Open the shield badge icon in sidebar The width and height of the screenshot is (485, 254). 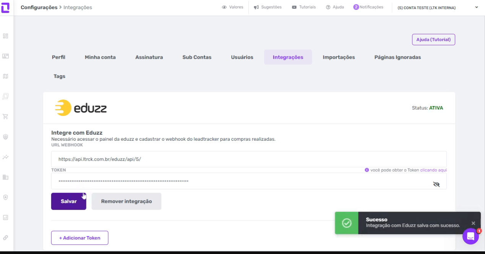(x=5, y=137)
